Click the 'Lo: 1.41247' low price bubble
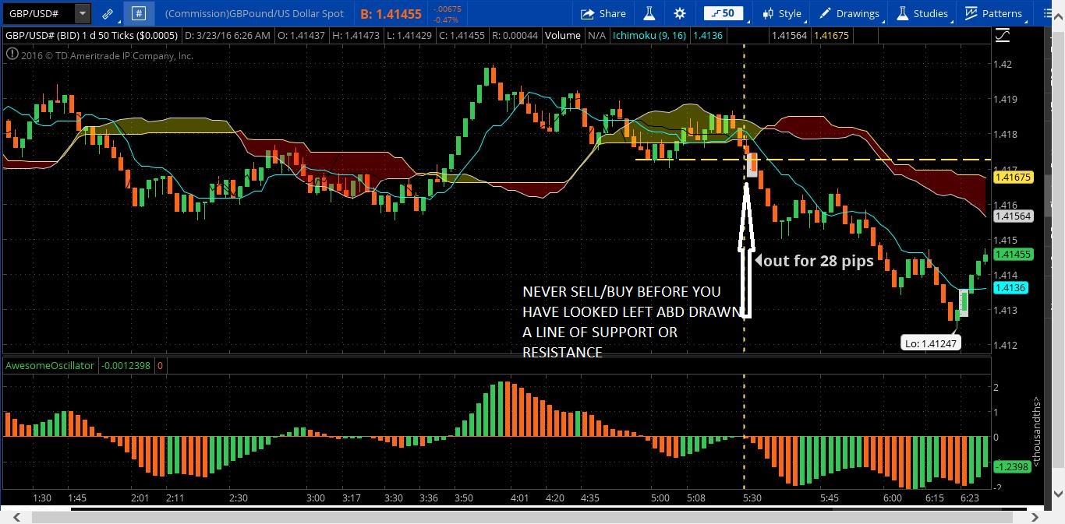 [931, 343]
